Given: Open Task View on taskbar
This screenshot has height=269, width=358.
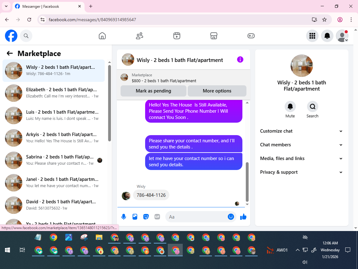Looking at the screenshot, I should [22, 250].
